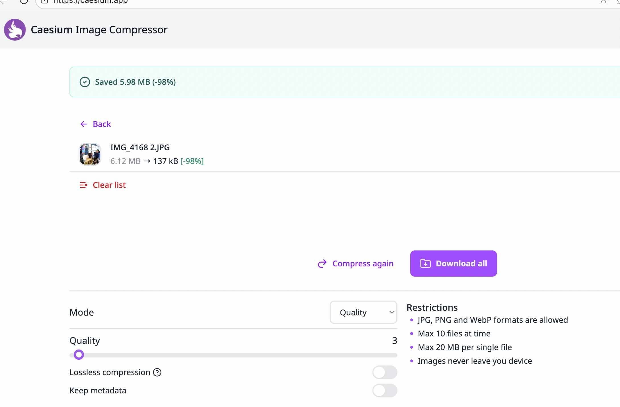The image size is (620, 407).
Task: Enable the Lossless compression toggle
Action: (385, 372)
